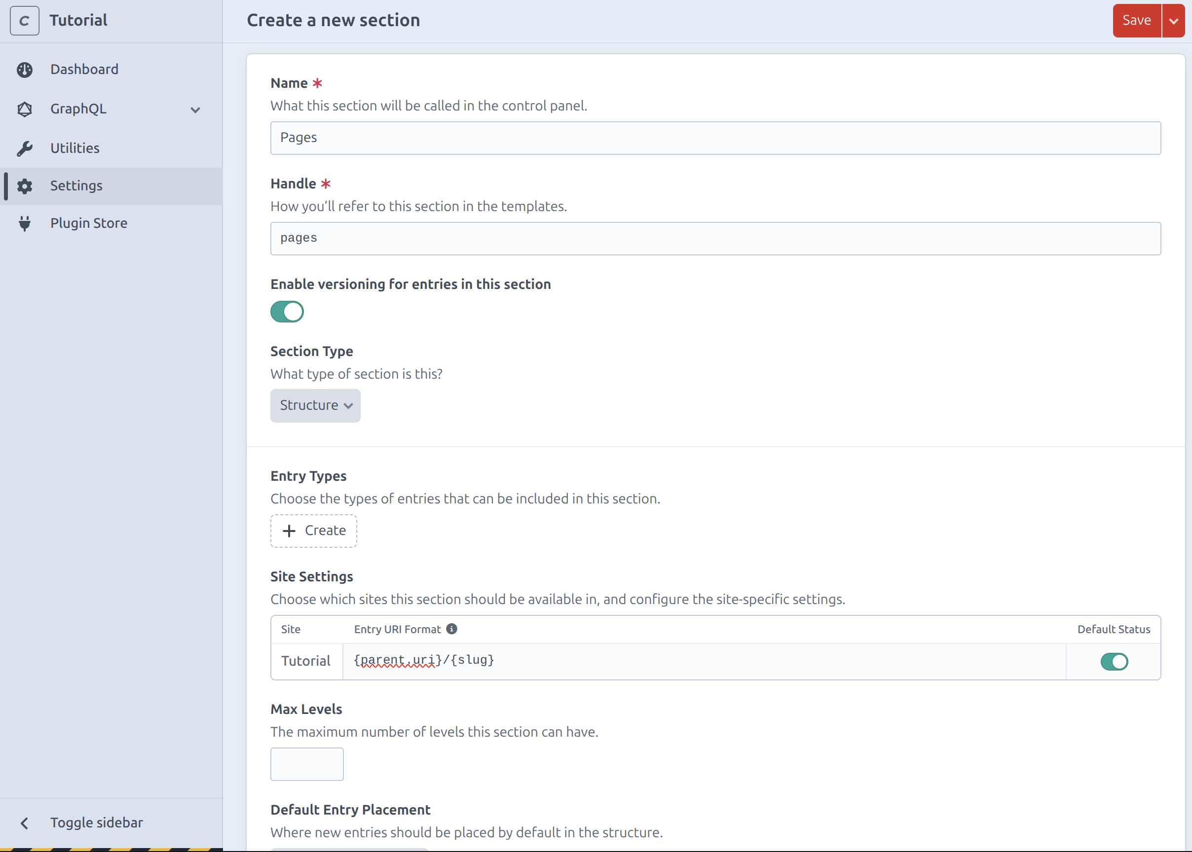Click the Dashboard gauge icon
This screenshot has height=852, width=1192.
click(25, 70)
